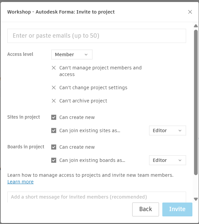Expand the sites Editor role dropdown
This screenshot has width=199, height=224.
point(167,131)
